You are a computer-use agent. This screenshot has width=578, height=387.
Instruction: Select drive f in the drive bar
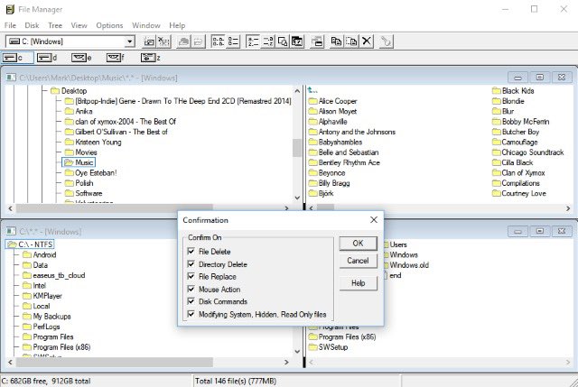coord(116,58)
